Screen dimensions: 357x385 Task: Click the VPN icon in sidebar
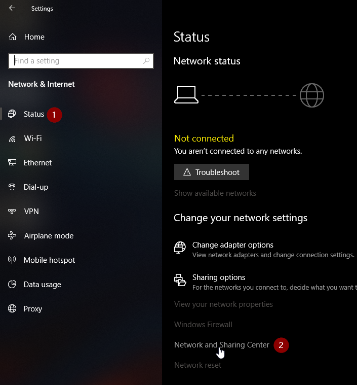(x=12, y=211)
